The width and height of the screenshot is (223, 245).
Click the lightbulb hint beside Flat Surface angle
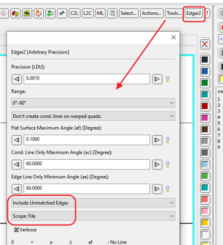[x=167, y=140]
